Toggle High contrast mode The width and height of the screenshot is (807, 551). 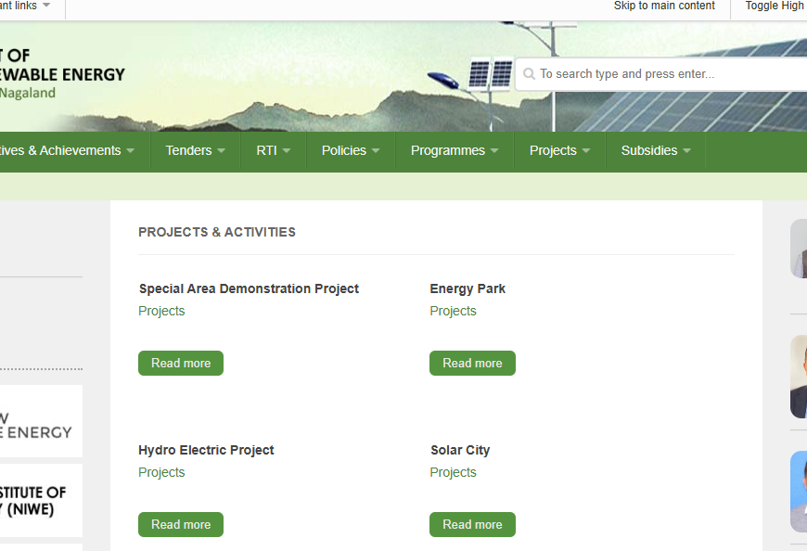775,6
